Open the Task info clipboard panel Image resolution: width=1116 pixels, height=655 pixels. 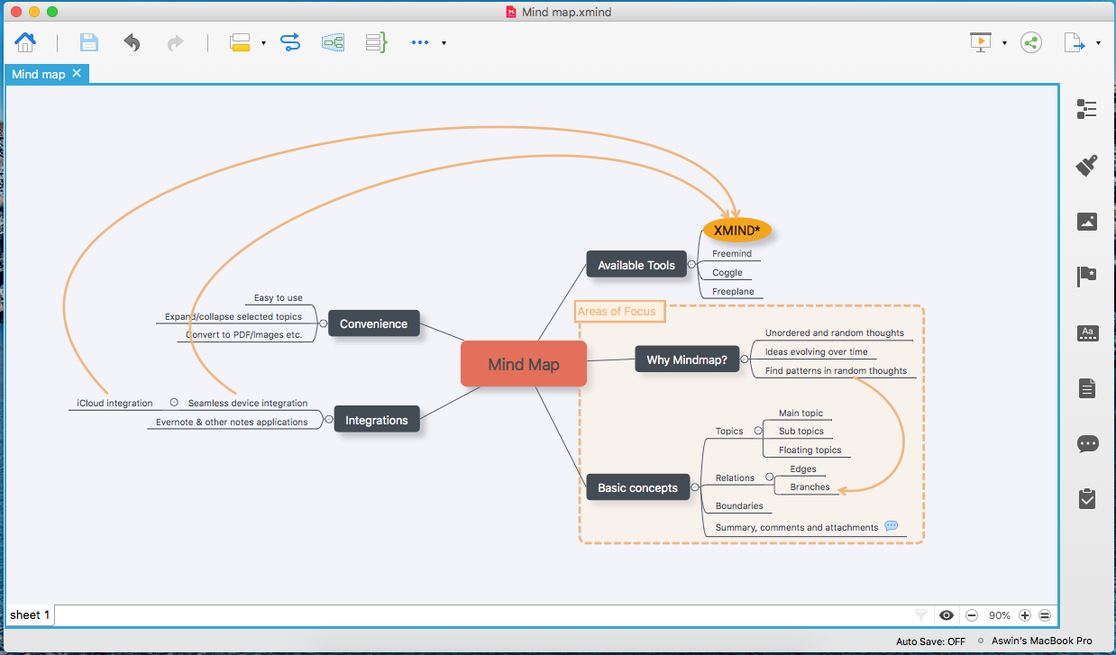pos(1087,498)
